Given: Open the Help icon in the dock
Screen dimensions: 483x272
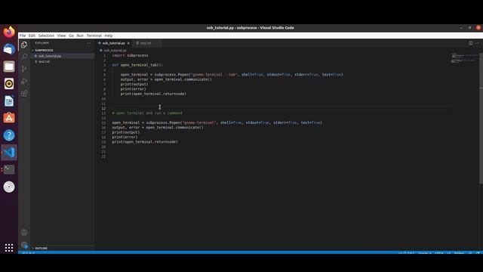Looking at the screenshot, I should pos(9,135).
